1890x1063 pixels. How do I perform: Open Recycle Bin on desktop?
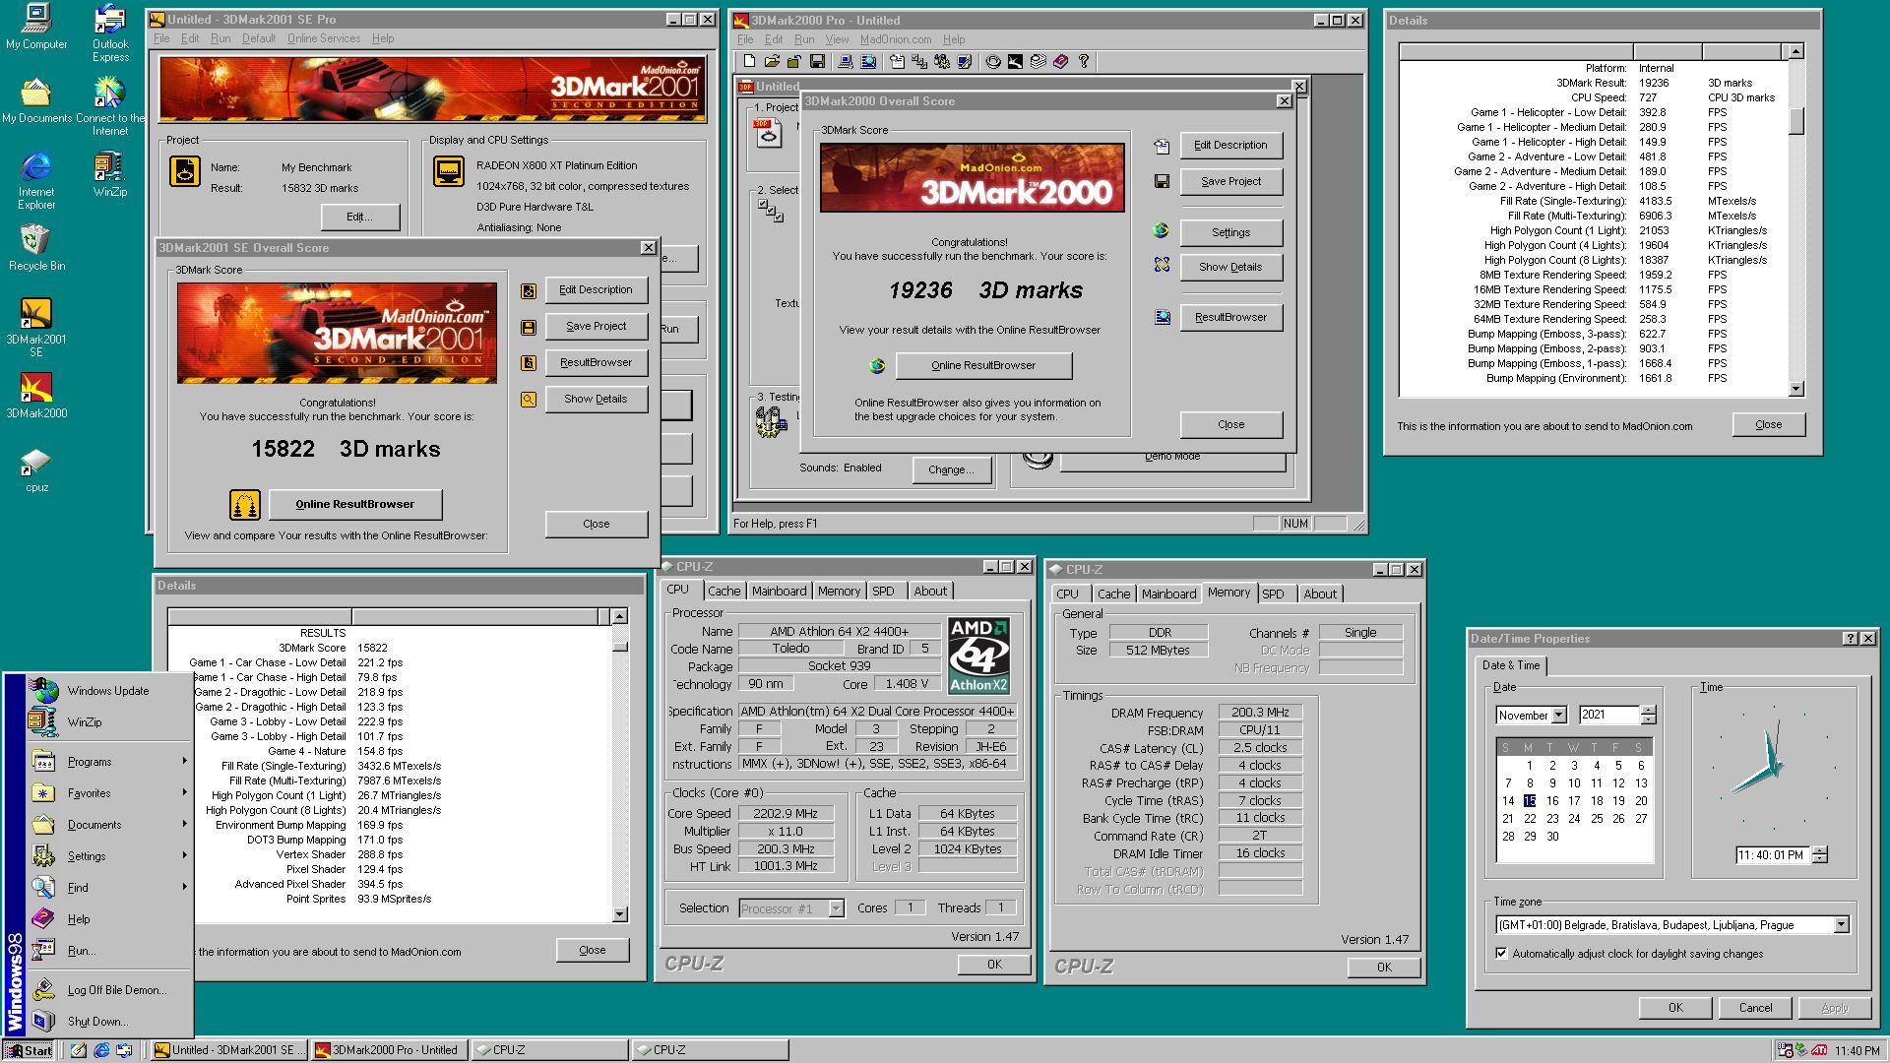tap(36, 247)
